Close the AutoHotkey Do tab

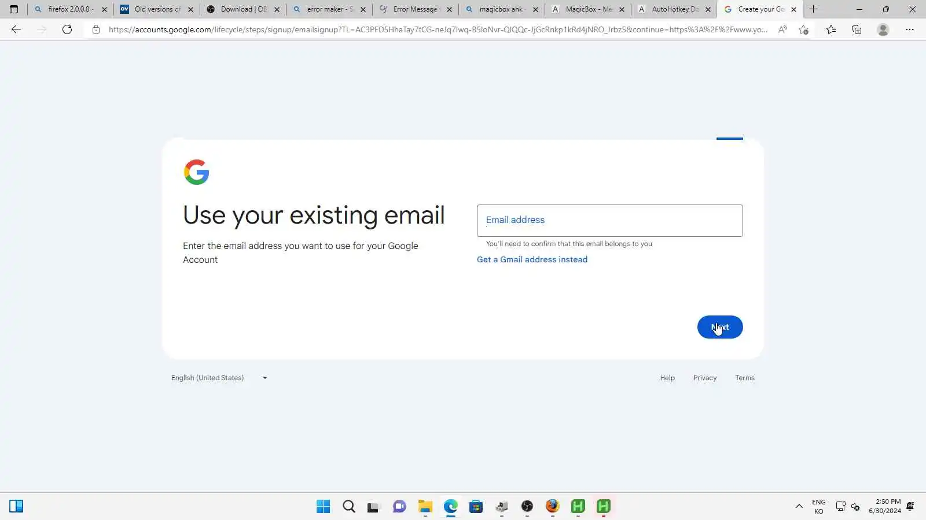click(708, 9)
